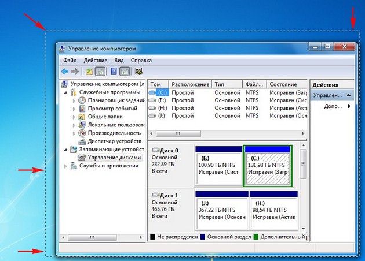Click the Back arrow toolbar icon
Image resolution: width=365 pixels, height=261 pixels.
(x=65, y=72)
